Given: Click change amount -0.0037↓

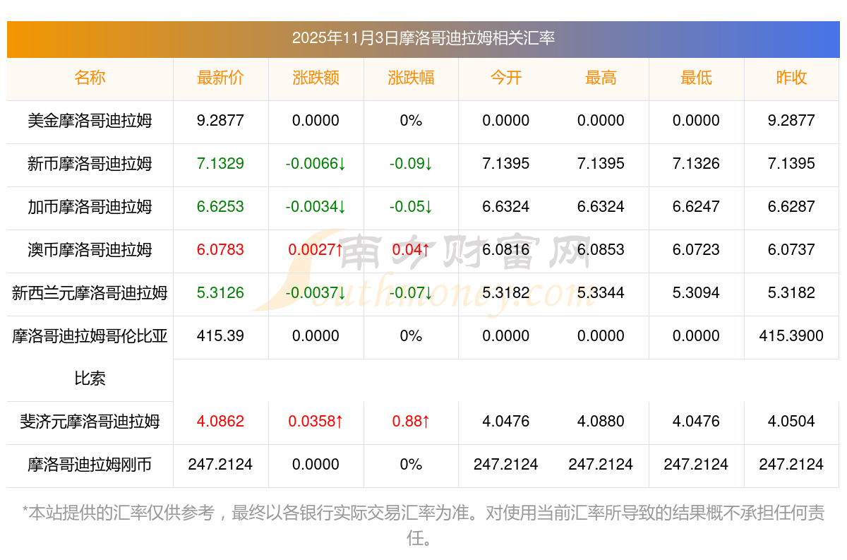Looking at the screenshot, I should click(316, 293).
